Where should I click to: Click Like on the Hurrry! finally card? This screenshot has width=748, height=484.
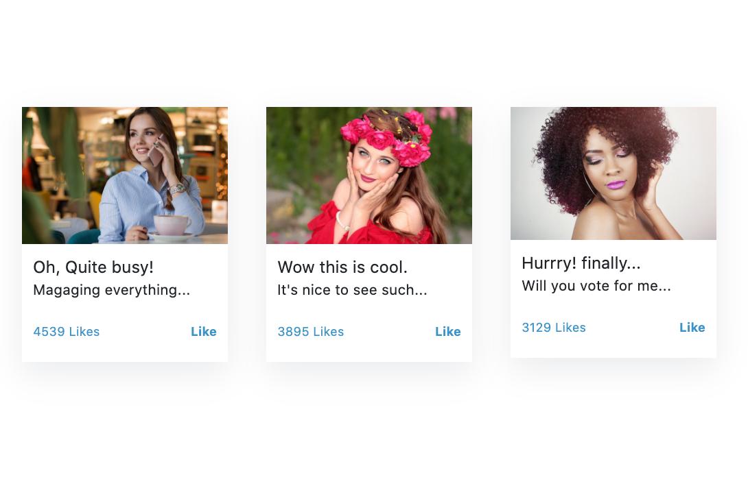point(692,327)
